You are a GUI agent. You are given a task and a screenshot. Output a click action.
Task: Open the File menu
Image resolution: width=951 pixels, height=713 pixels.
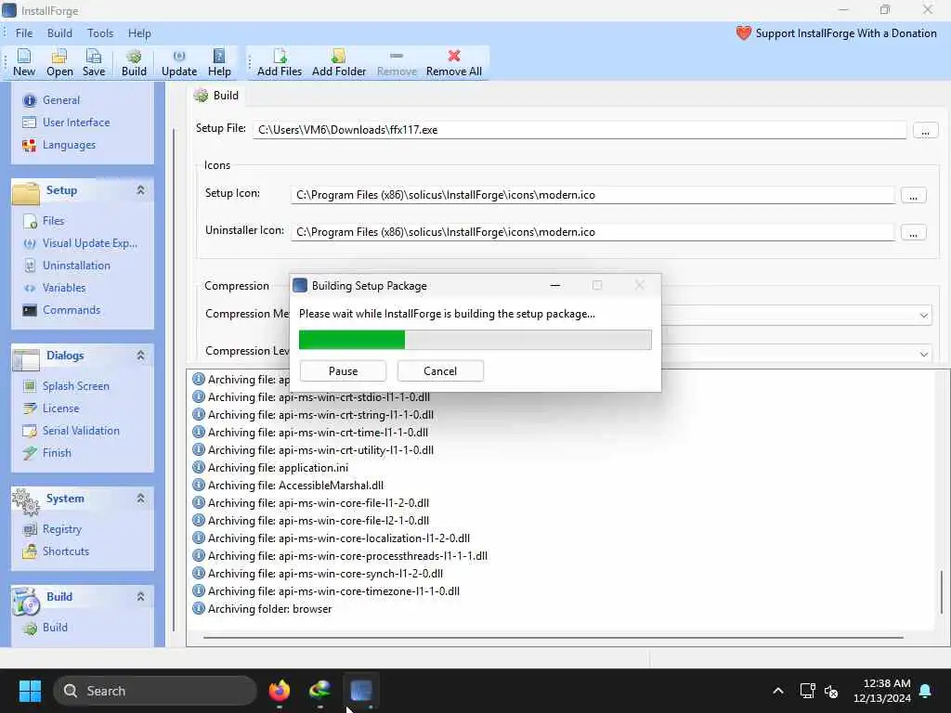(24, 33)
